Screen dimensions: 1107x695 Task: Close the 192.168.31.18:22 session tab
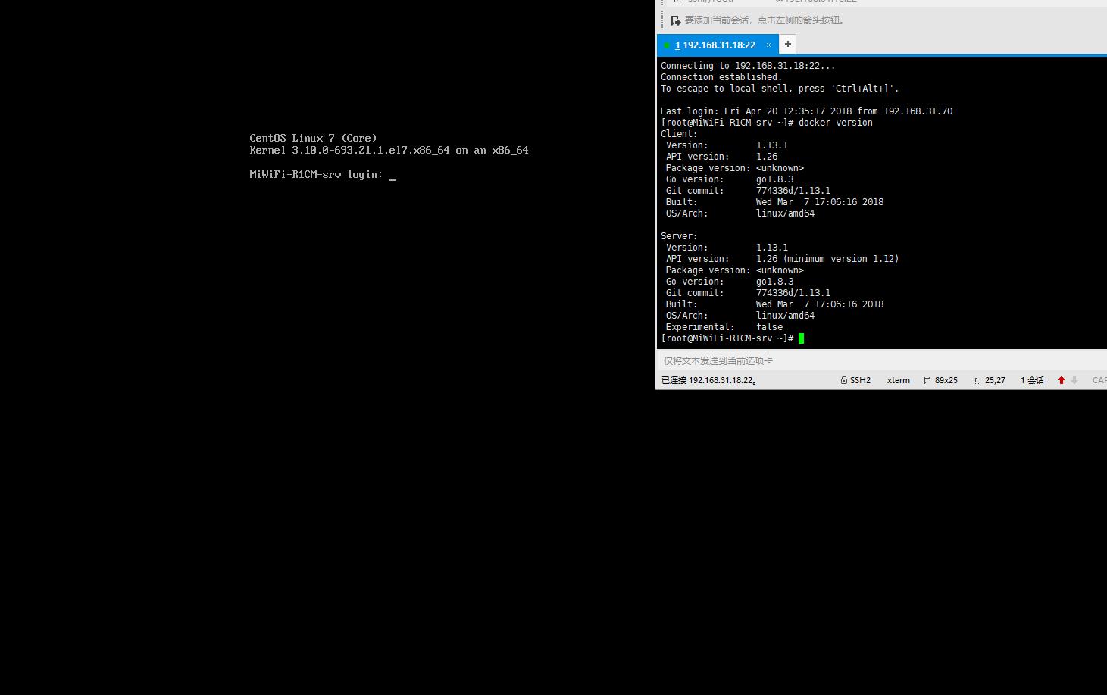point(768,45)
